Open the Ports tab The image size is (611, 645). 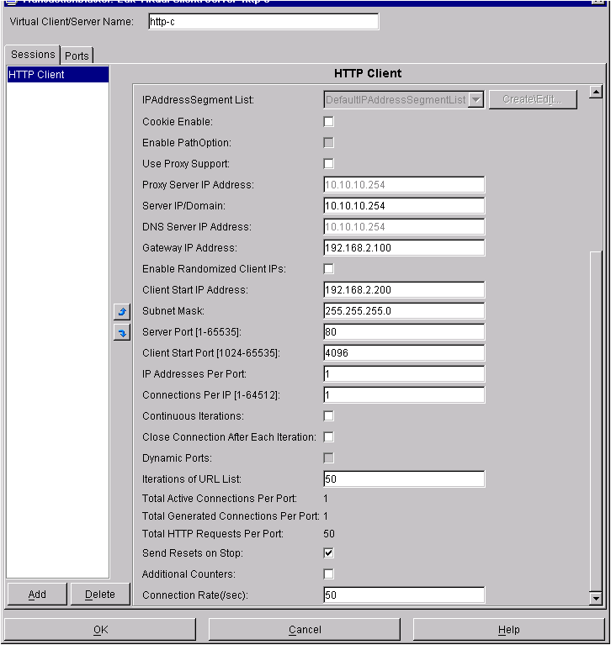77,56
